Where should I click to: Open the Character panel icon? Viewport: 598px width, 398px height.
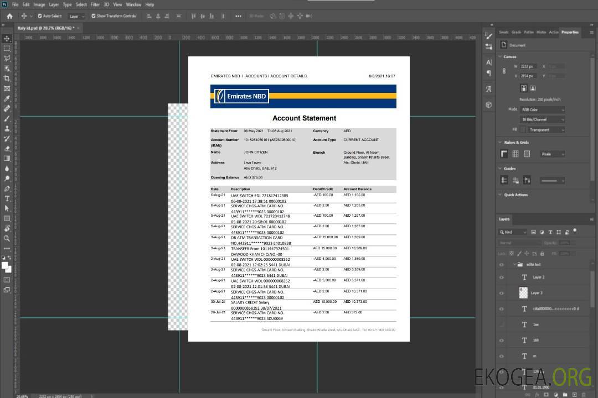[489, 62]
